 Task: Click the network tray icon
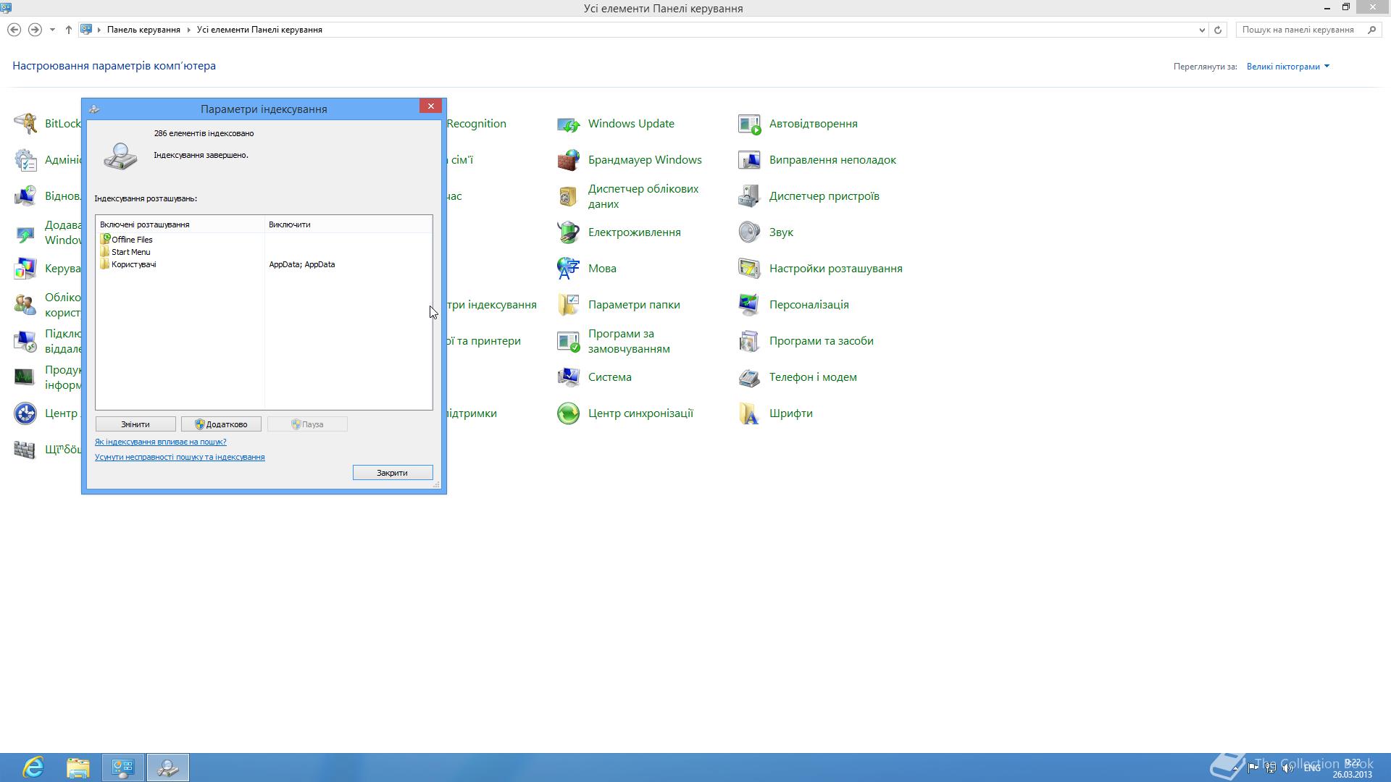[x=1271, y=768]
